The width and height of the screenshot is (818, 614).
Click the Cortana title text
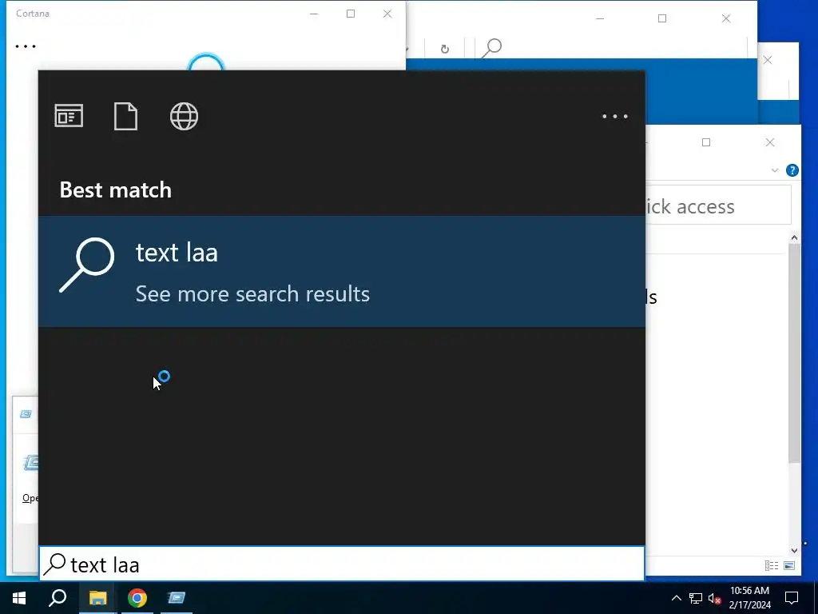point(33,14)
